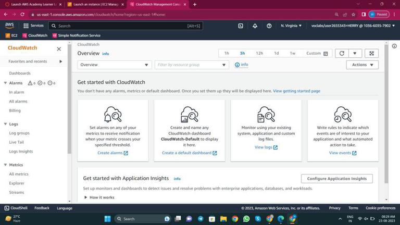Refresh the CloudWatch overview
The width and height of the screenshot is (400, 225).
(342, 53)
